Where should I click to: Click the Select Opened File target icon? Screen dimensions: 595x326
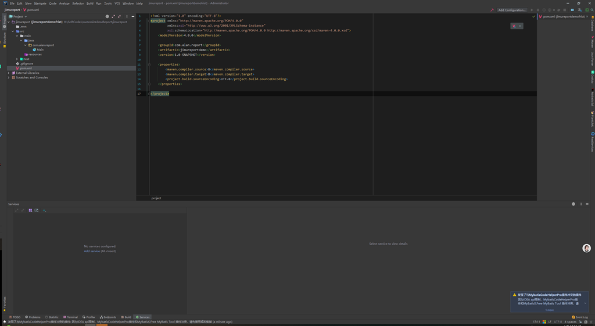107,17
